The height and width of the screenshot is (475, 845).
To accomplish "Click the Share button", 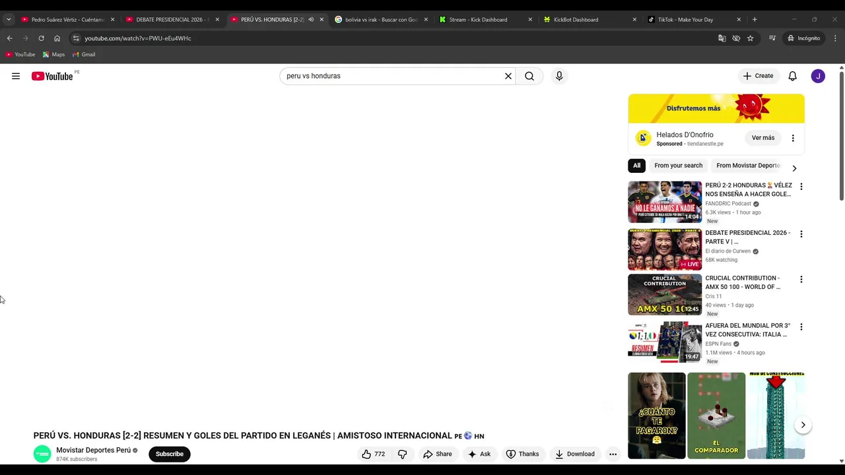I will 438,454.
